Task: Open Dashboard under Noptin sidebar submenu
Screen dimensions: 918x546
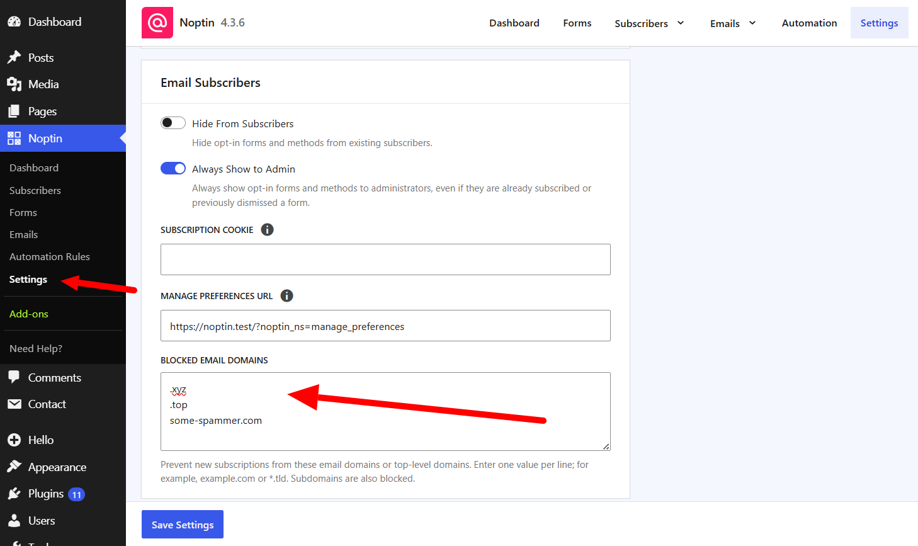Action: click(34, 168)
